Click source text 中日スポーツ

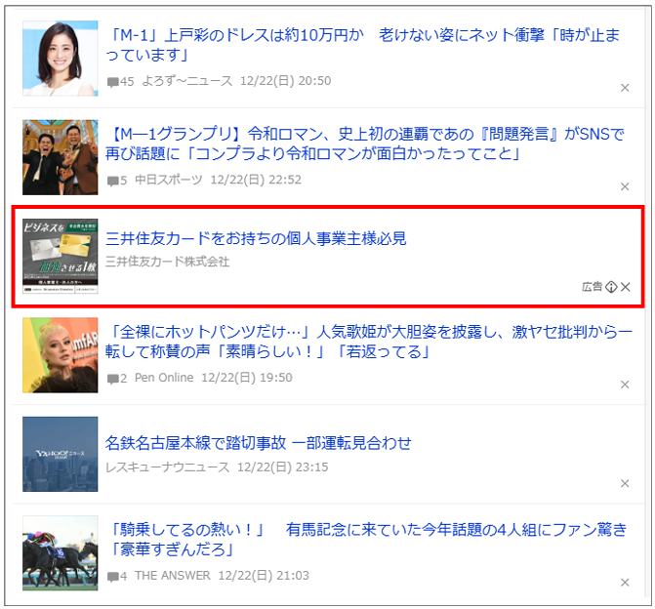[168, 180]
